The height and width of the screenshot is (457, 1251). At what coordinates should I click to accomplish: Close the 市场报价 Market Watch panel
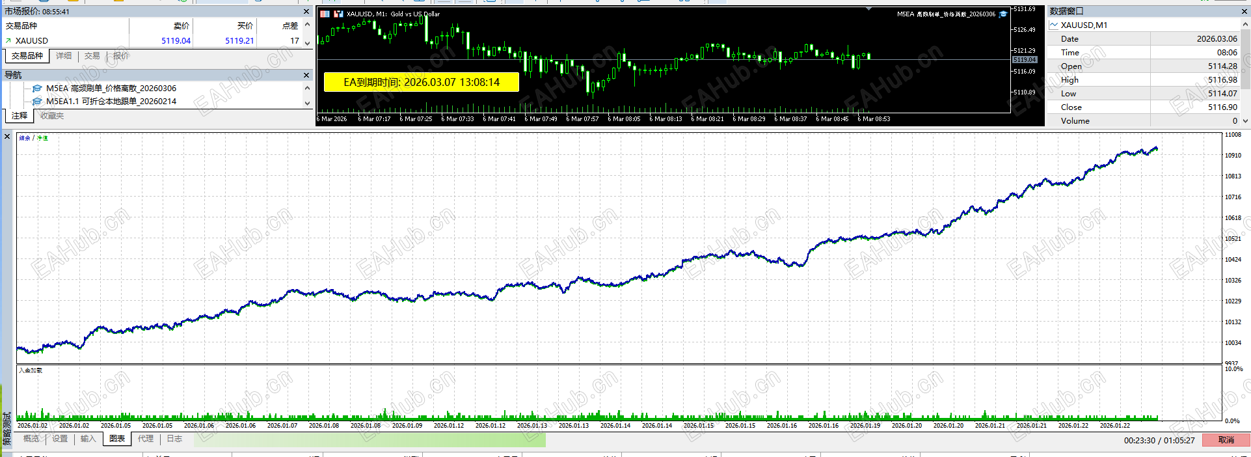click(306, 11)
